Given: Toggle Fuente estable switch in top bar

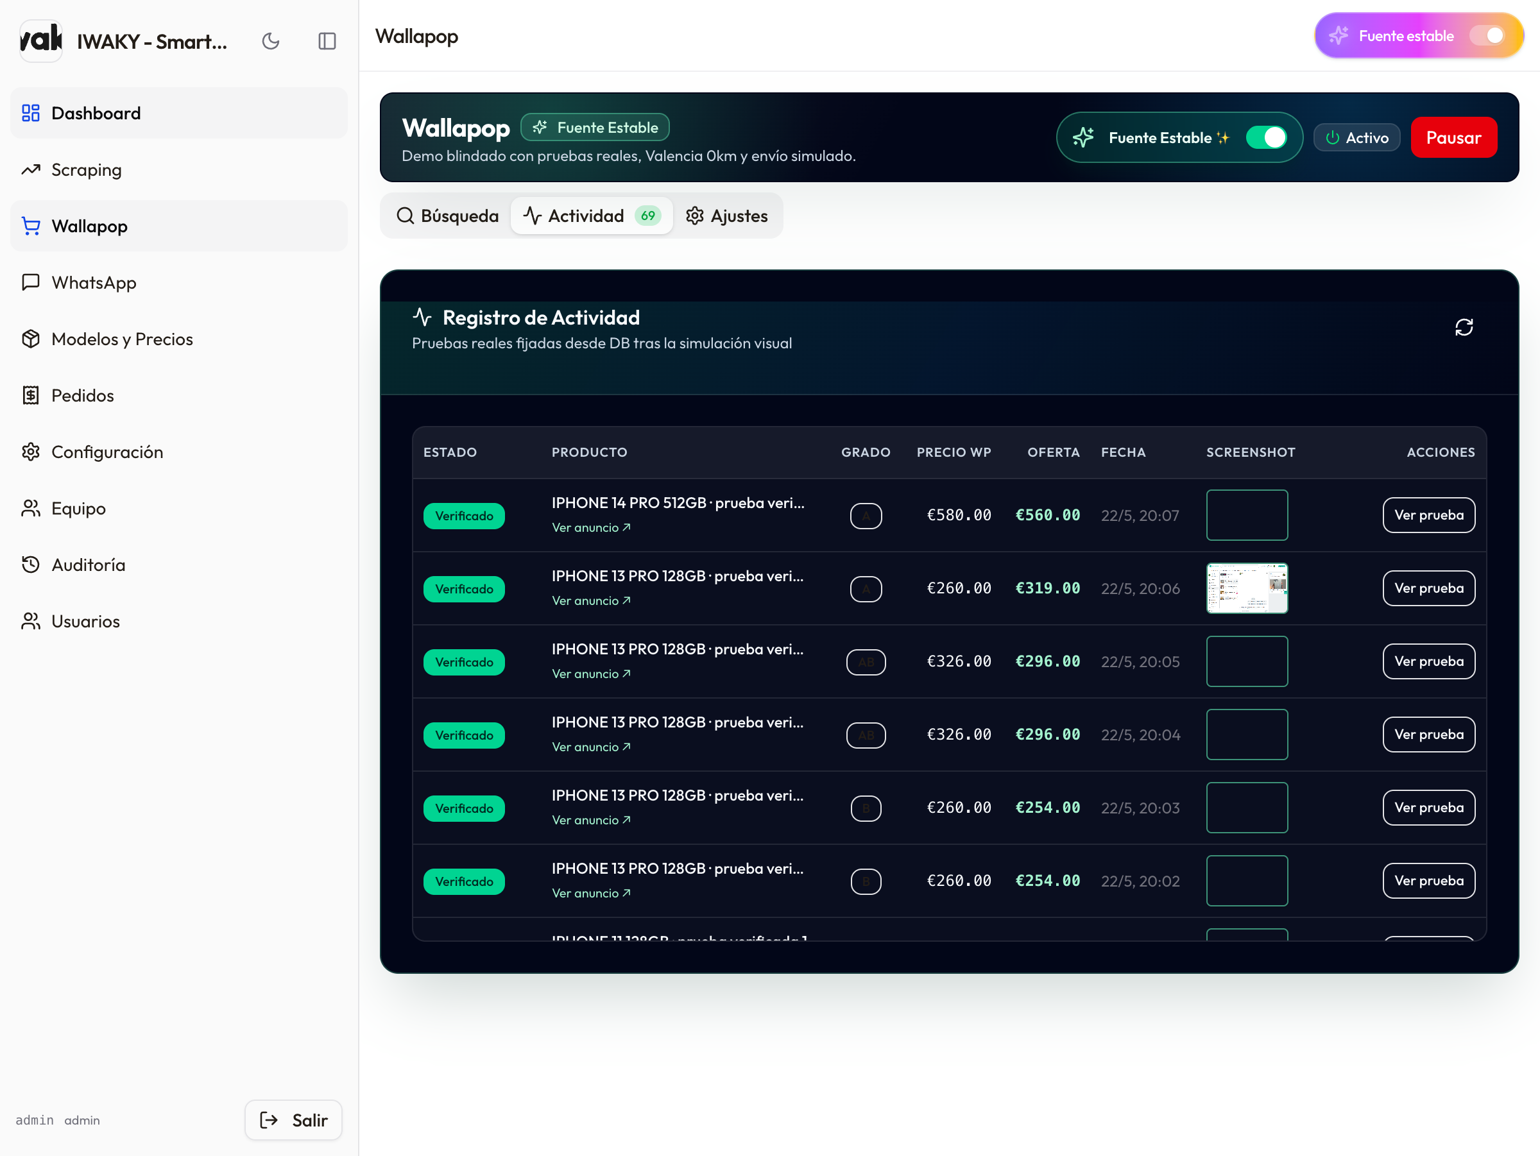Looking at the screenshot, I should click(1487, 35).
